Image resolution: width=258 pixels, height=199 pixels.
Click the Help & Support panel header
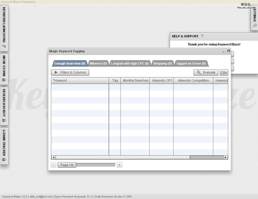point(214,36)
